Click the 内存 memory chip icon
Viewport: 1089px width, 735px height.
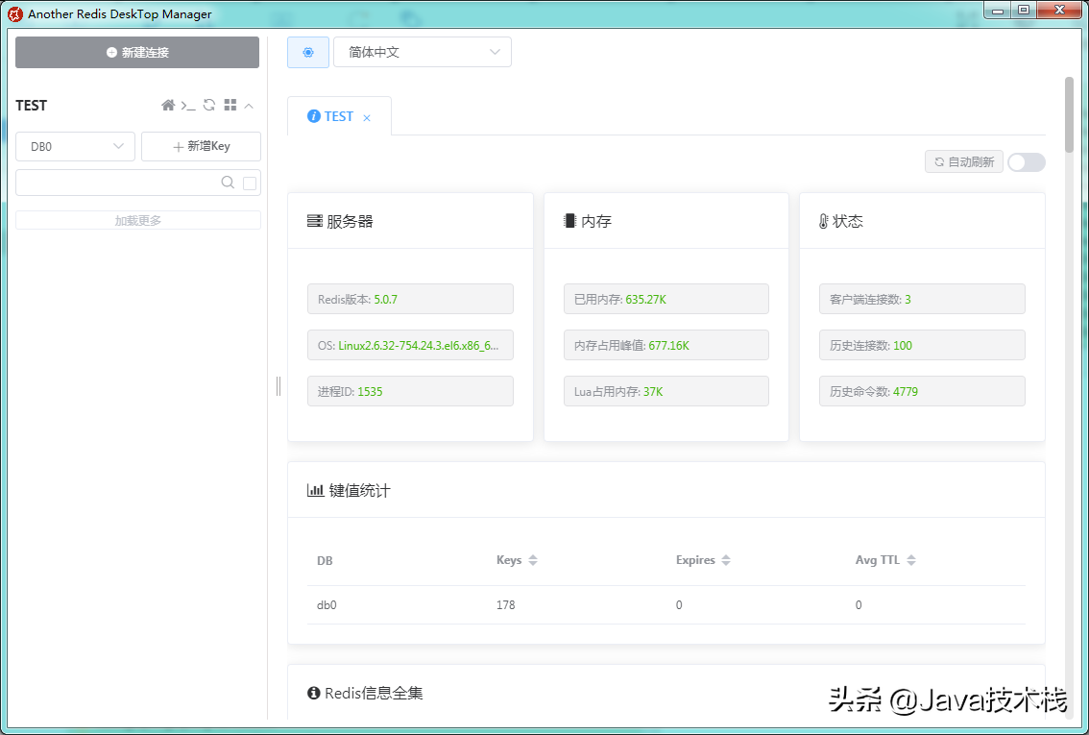coord(570,221)
